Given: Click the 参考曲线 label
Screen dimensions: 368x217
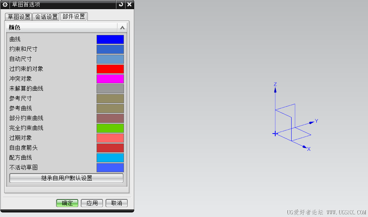Looking at the screenshot, I should (21, 108).
